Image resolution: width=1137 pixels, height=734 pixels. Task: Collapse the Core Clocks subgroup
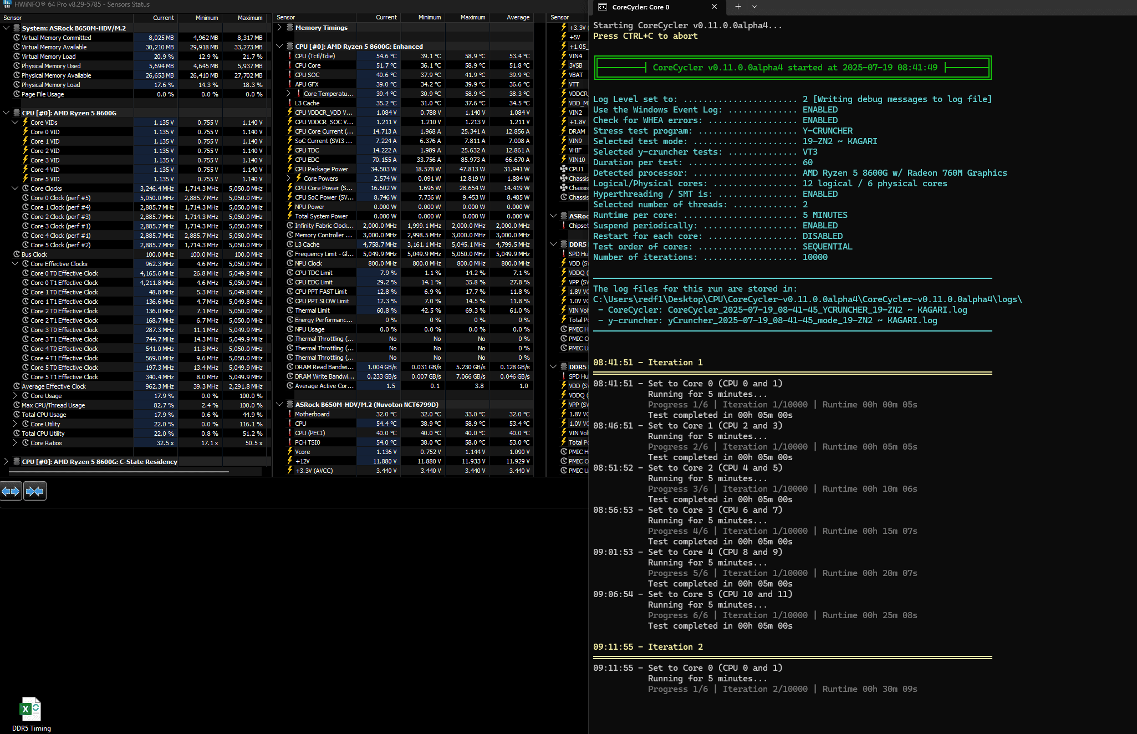[x=15, y=188]
